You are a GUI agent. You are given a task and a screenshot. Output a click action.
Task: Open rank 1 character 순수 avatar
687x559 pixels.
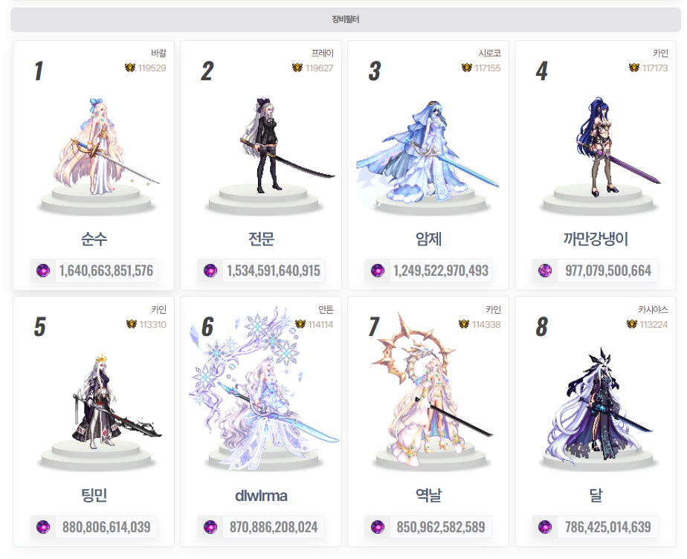(105, 146)
